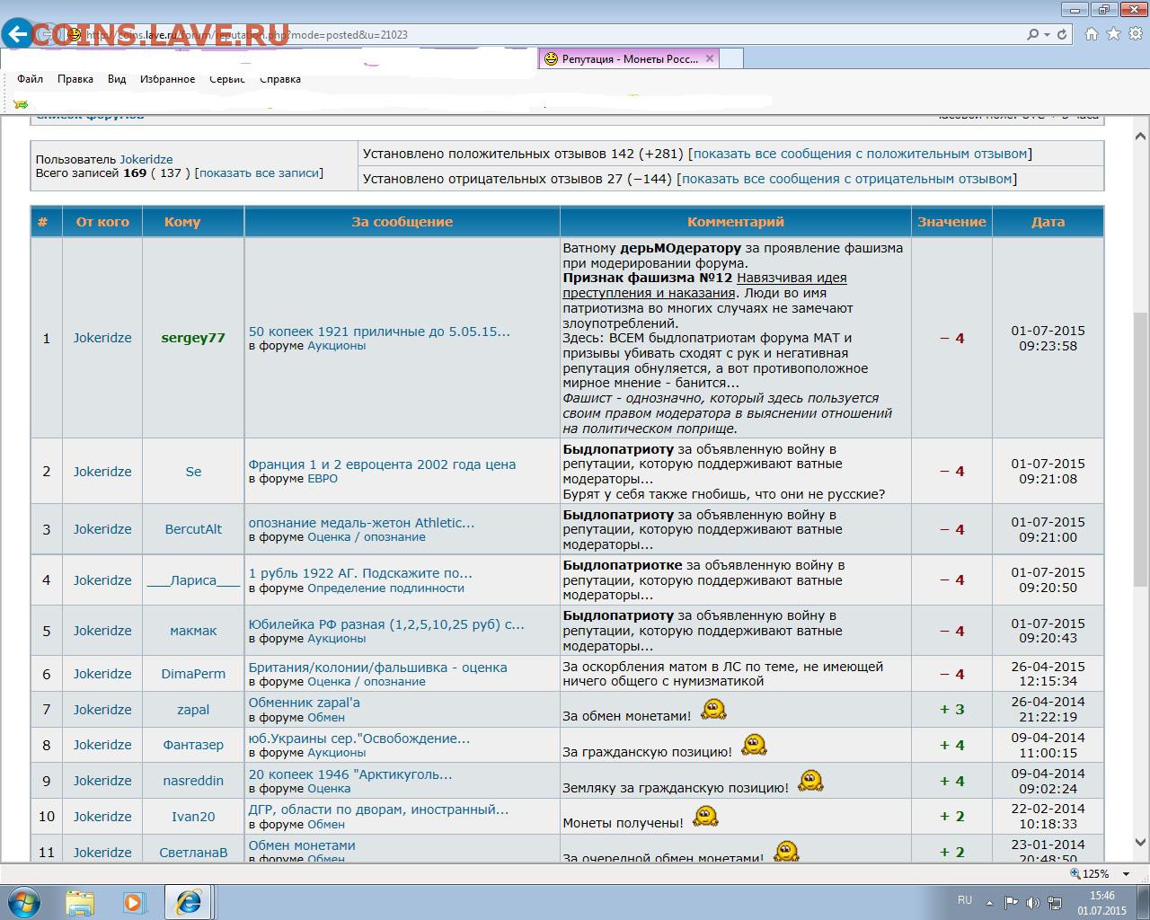Click the RU language indicator
Viewport: 1150px width, 920px height.
click(x=965, y=900)
